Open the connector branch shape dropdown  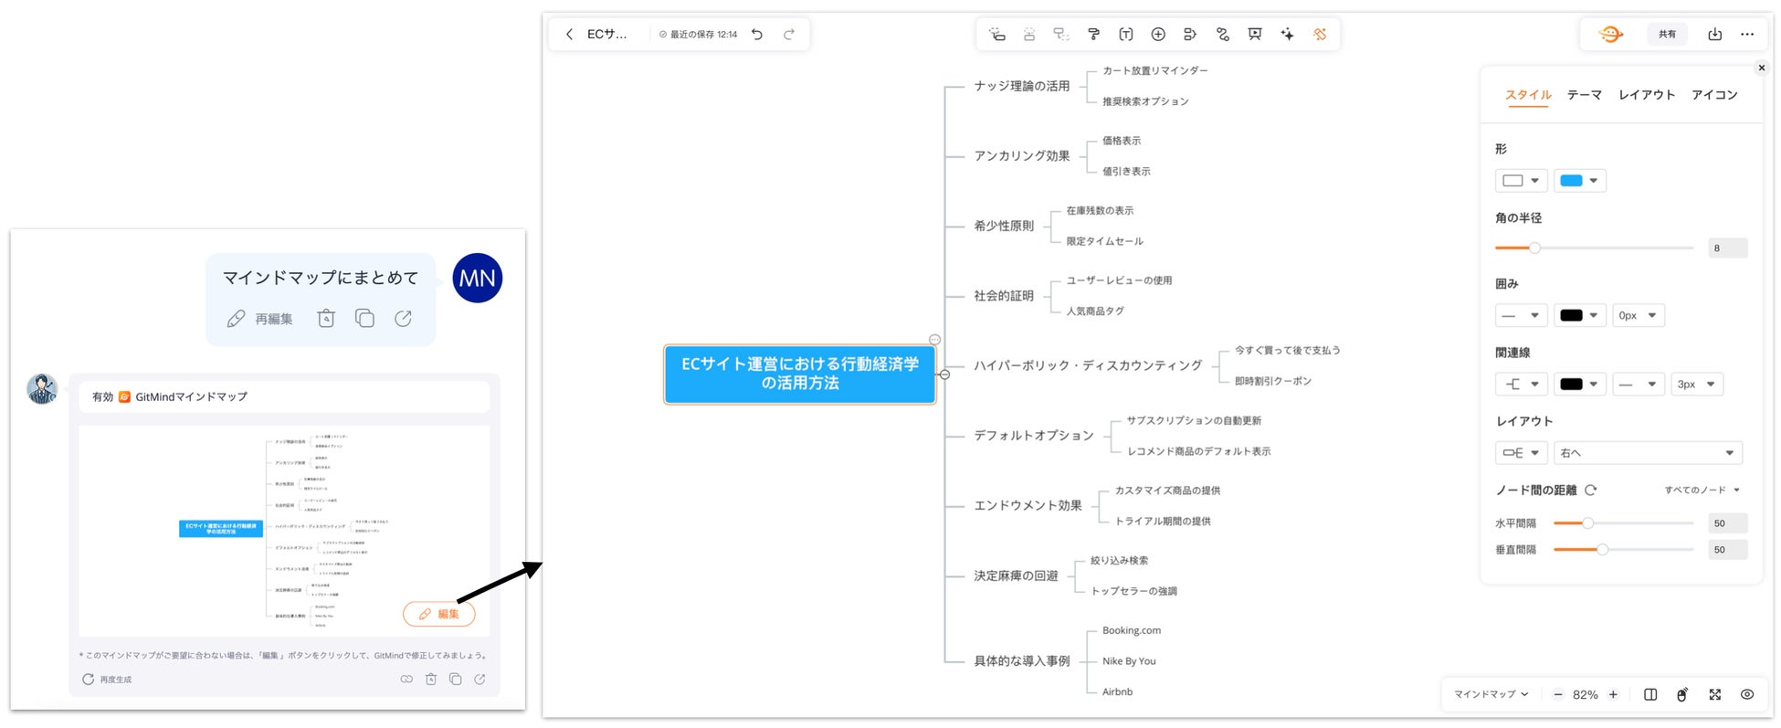(1521, 385)
